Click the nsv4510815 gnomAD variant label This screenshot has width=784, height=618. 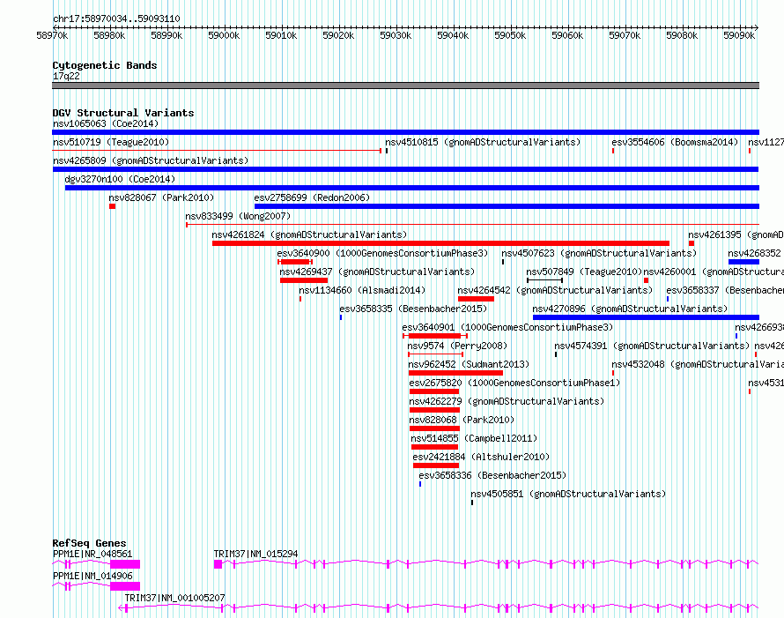coord(483,142)
